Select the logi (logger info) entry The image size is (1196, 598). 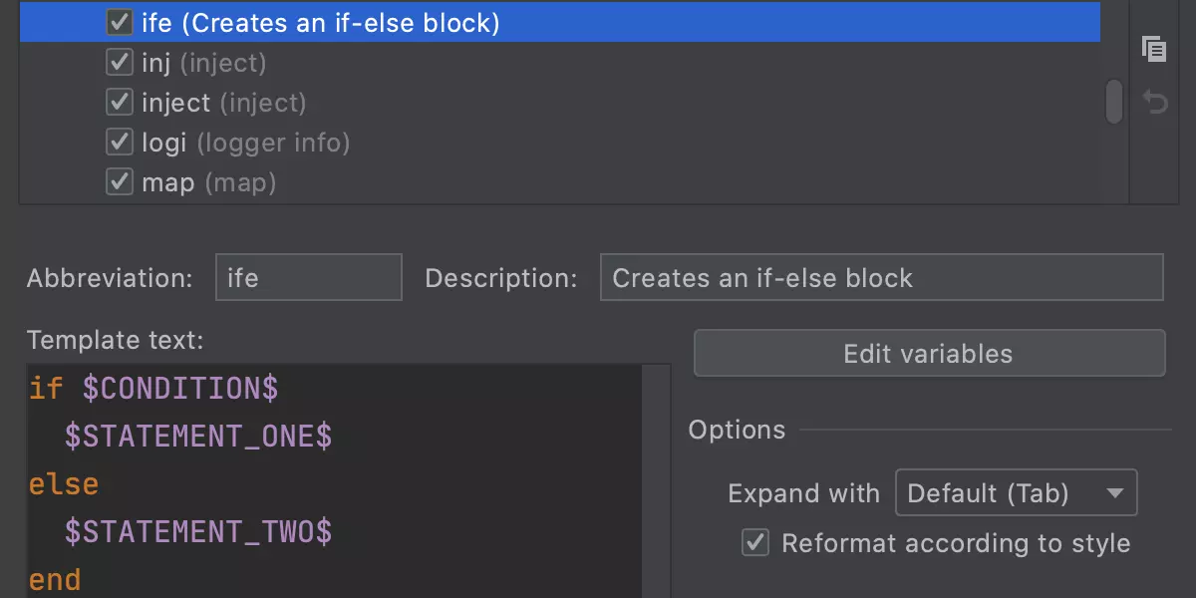coord(560,142)
